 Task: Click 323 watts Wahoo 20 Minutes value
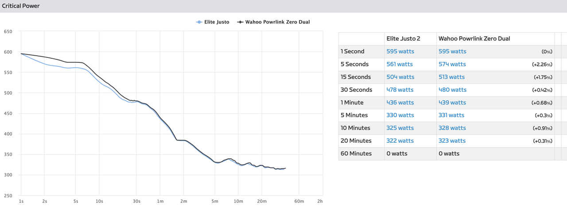[452, 141]
